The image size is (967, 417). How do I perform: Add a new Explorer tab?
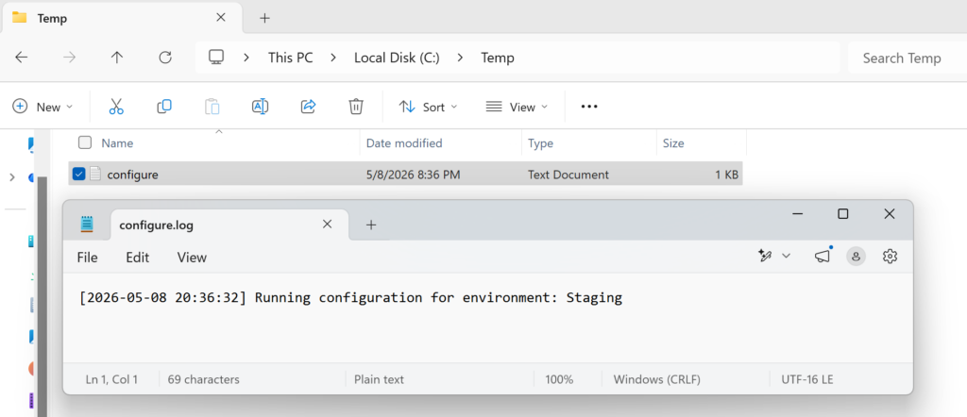(x=264, y=18)
